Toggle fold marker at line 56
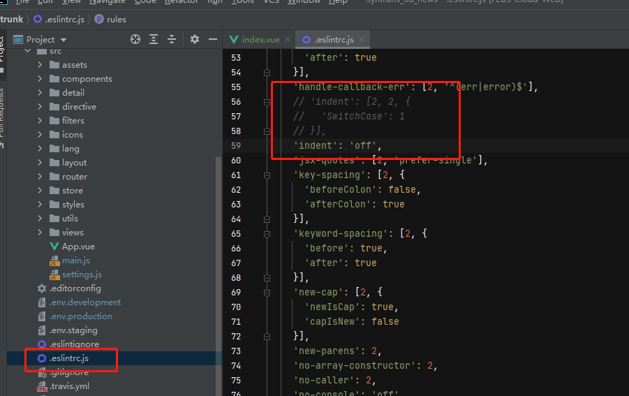Screen dimensions: 629x396 [267, 102]
